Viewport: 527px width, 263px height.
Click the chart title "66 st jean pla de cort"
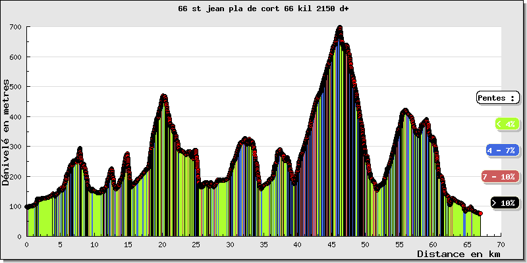pyautogui.click(x=263, y=9)
